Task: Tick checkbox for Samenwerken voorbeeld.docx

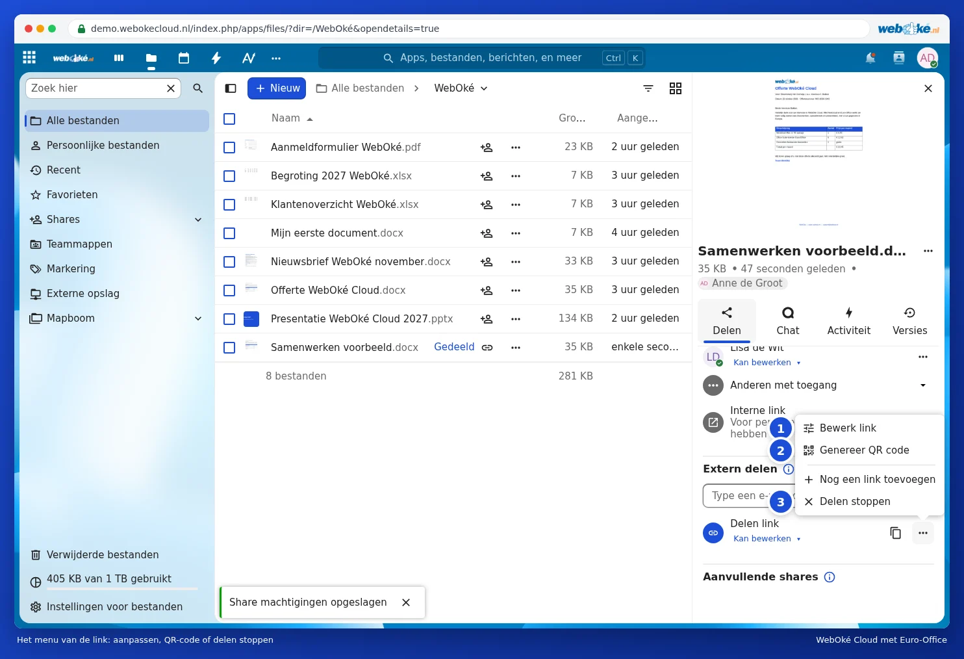Action: pos(229,348)
